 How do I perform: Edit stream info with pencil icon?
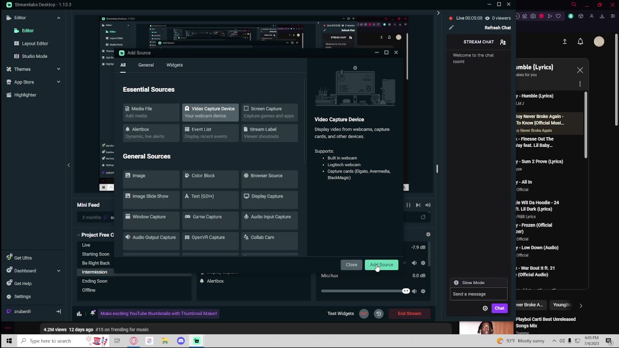point(451,28)
